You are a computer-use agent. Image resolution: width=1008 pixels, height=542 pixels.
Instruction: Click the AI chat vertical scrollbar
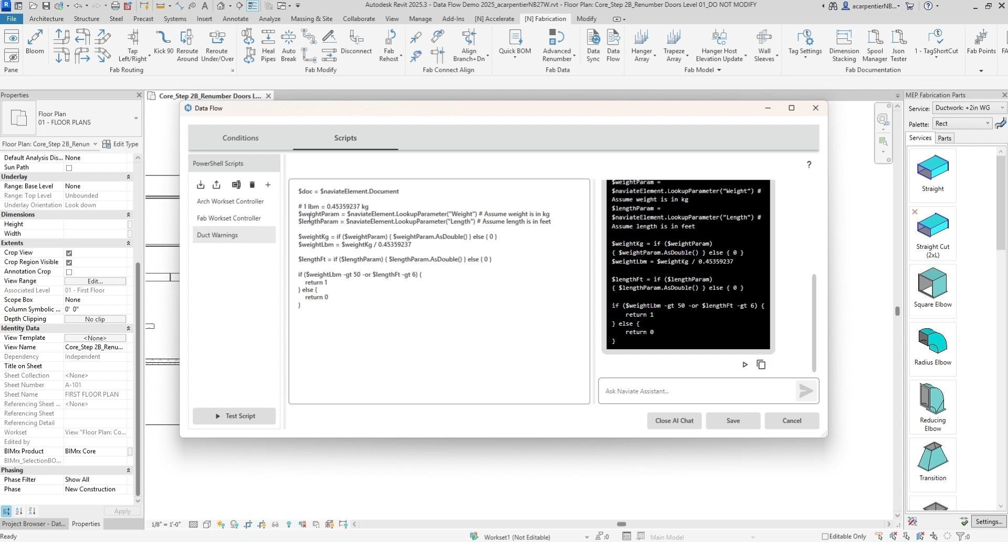[814, 322]
